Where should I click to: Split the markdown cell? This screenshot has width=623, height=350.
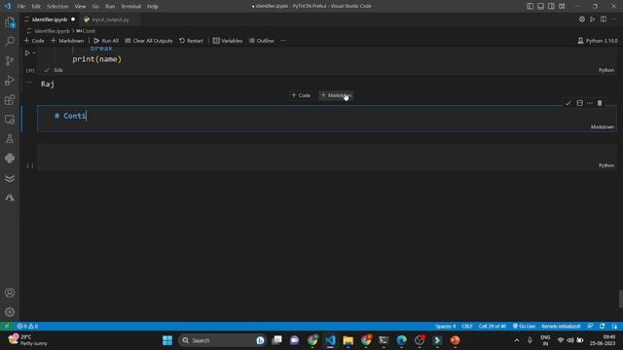click(x=580, y=103)
